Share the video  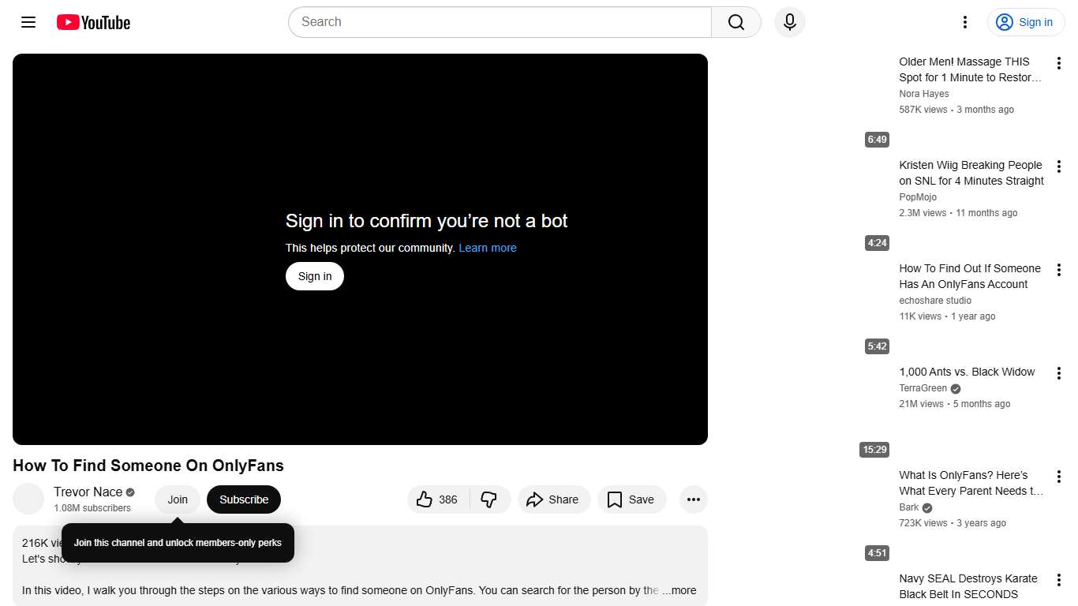(x=554, y=499)
